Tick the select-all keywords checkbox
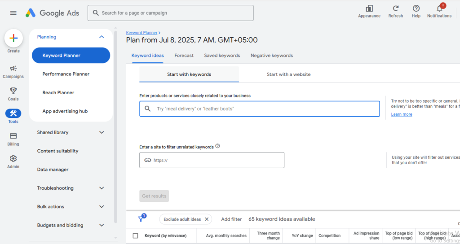 [x=135, y=235]
